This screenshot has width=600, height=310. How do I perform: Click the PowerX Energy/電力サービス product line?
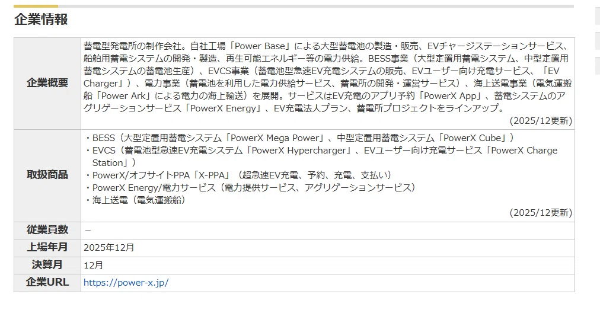250,187
